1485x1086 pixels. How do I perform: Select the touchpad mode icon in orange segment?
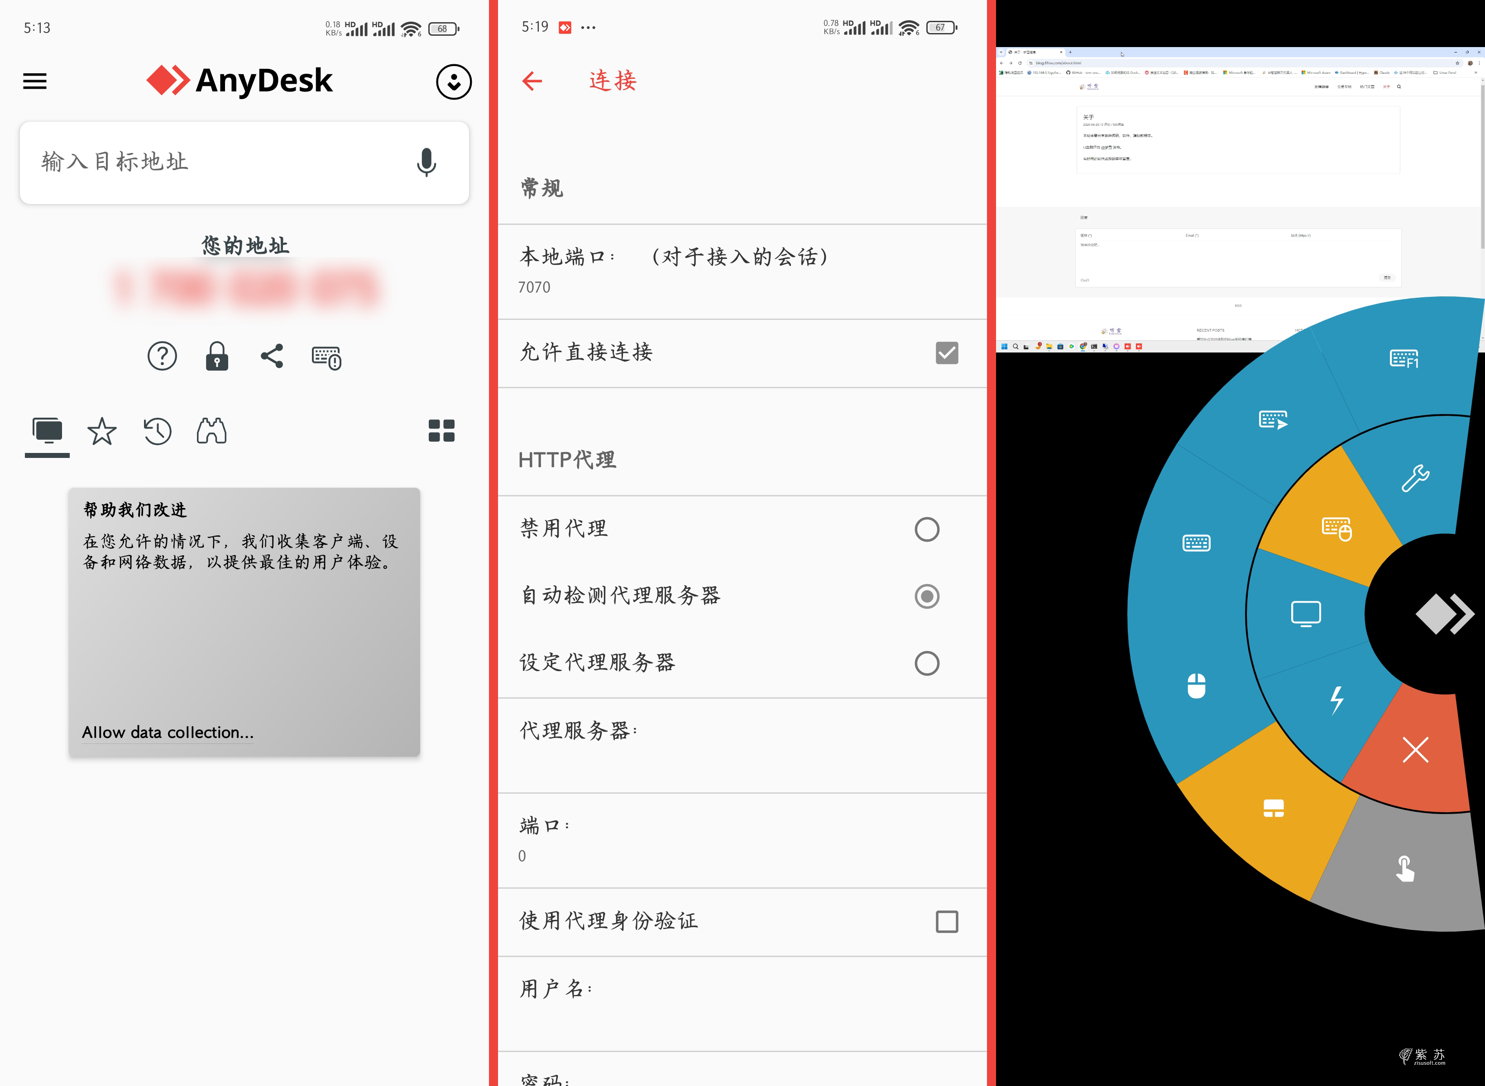[x=1273, y=808]
